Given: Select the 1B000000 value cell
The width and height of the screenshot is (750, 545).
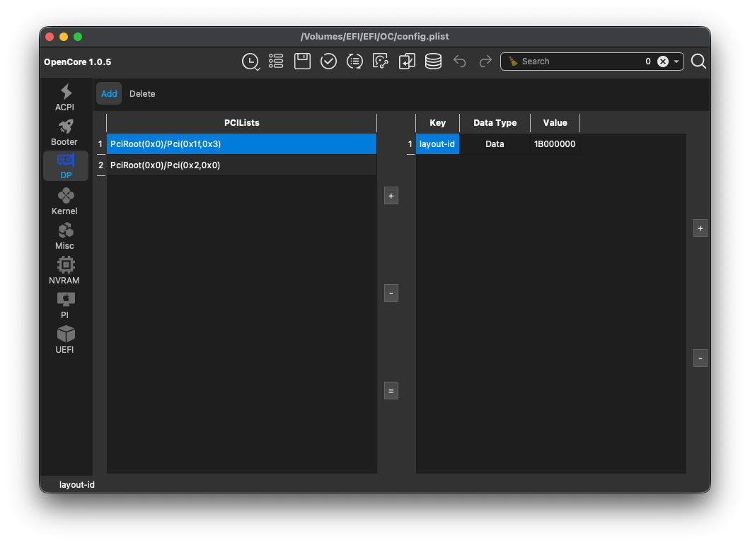Looking at the screenshot, I should click(555, 144).
